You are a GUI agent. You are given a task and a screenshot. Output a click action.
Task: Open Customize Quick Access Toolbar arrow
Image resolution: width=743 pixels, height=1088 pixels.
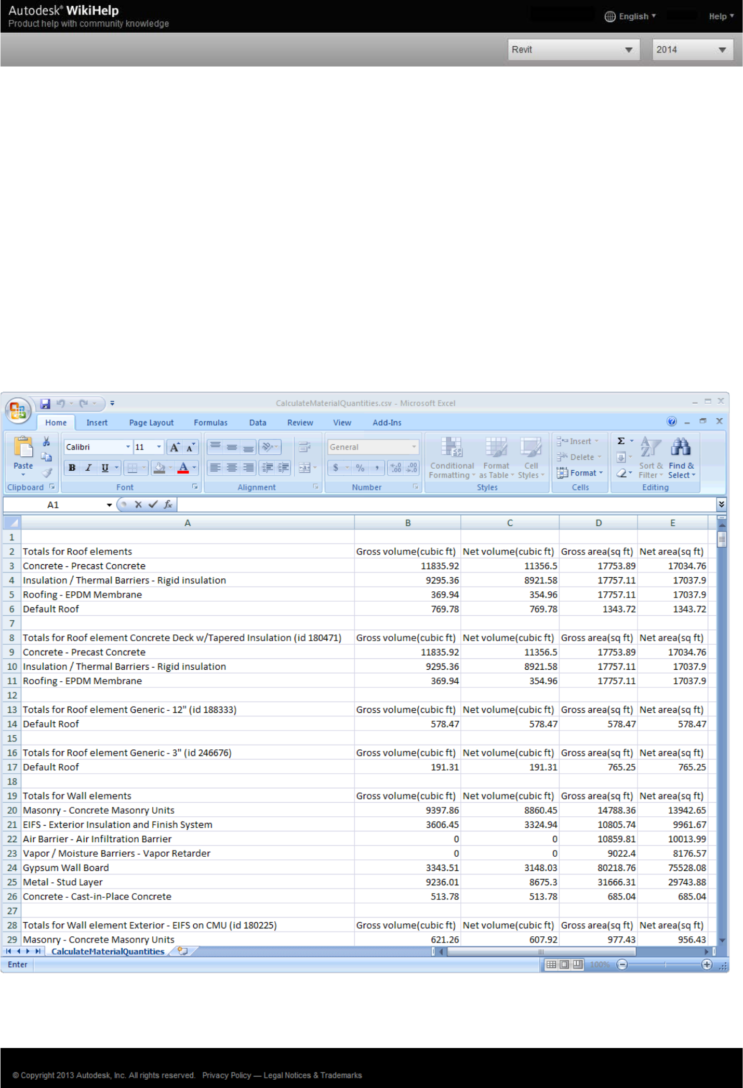pyautogui.click(x=112, y=404)
